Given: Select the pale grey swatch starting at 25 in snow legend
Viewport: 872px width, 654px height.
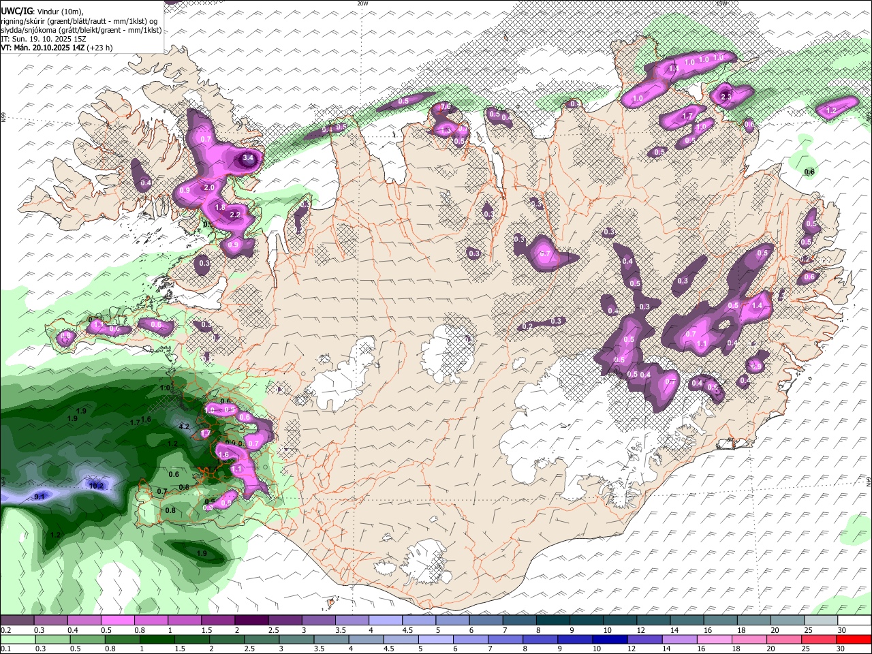Looking at the screenshot, I should click(x=820, y=620).
